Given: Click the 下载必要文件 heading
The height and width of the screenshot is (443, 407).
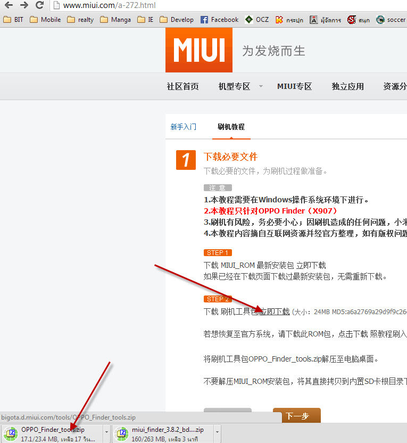Looking at the screenshot, I should pyautogui.click(x=230, y=157).
